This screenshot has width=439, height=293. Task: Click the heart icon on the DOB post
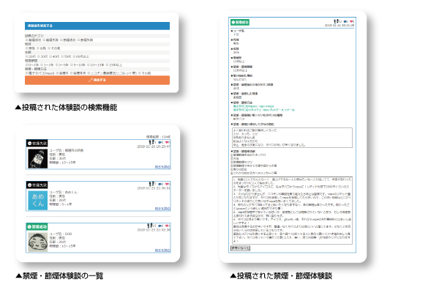point(167,226)
